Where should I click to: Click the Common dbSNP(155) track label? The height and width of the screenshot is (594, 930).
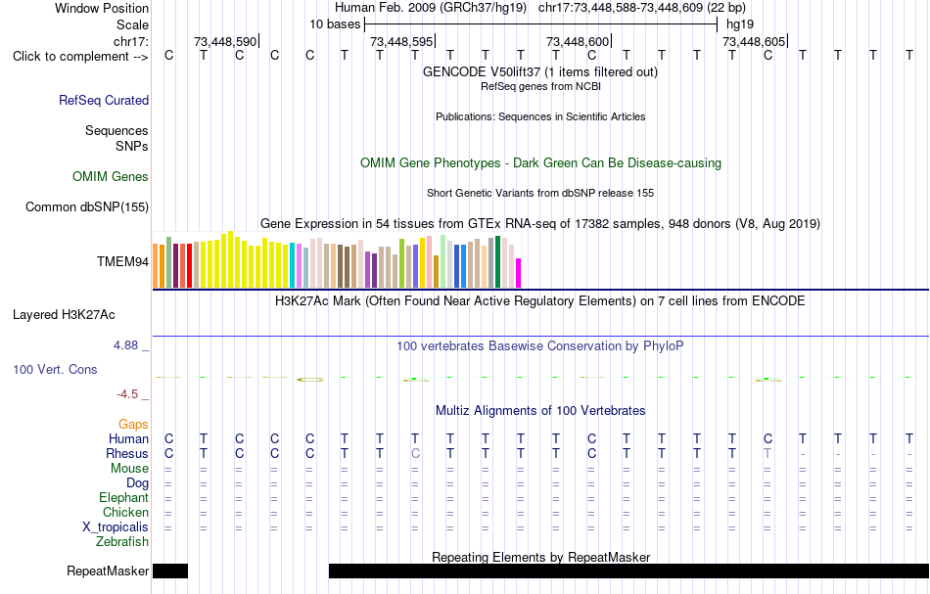(87, 206)
